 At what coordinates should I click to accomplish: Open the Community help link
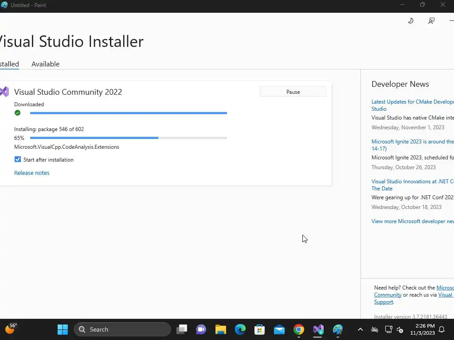[x=387, y=294]
